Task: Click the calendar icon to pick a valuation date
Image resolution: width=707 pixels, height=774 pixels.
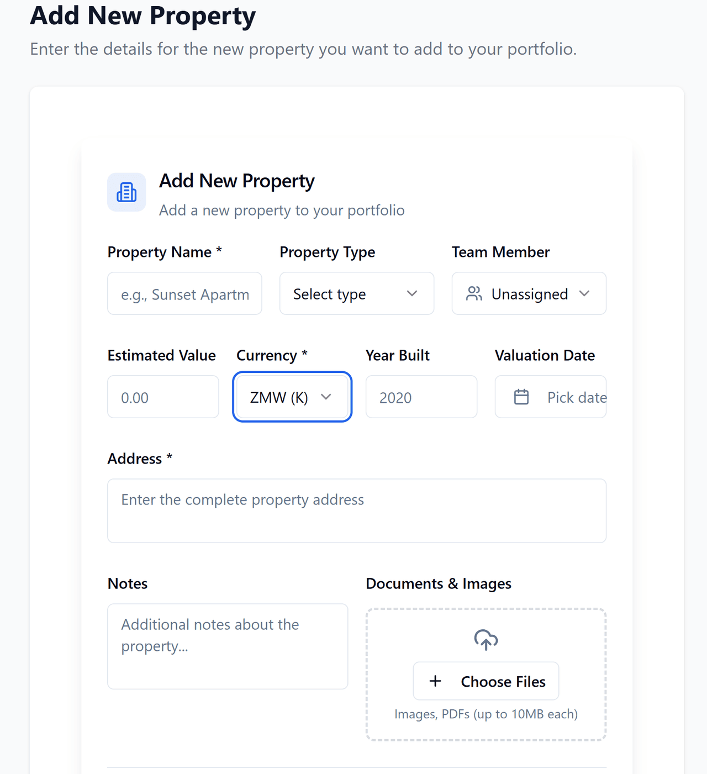Action: click(x=521, y=397)
